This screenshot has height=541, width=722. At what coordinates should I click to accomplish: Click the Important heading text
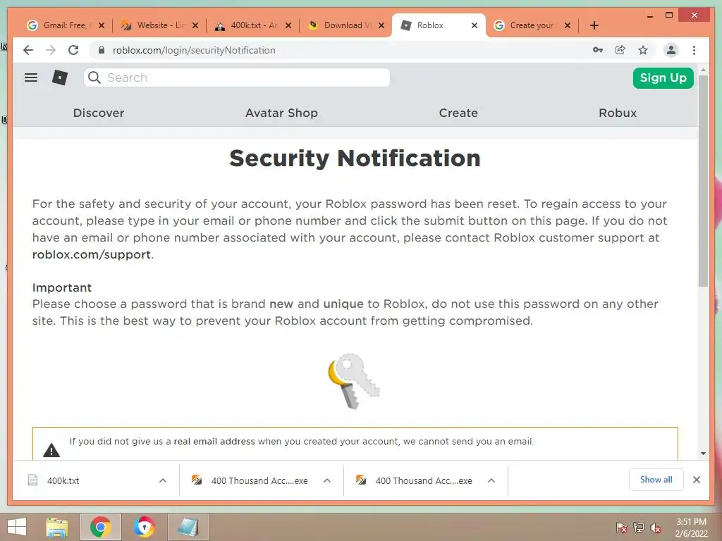tap(62, 287)
